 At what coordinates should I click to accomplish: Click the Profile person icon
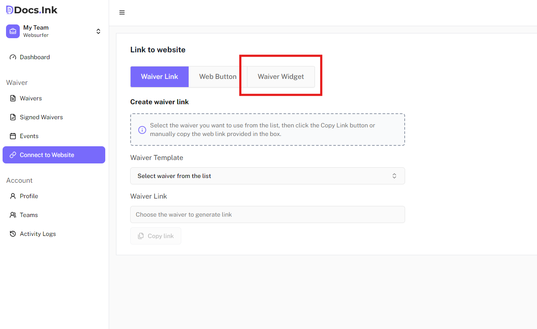click(x=13, y=196)
